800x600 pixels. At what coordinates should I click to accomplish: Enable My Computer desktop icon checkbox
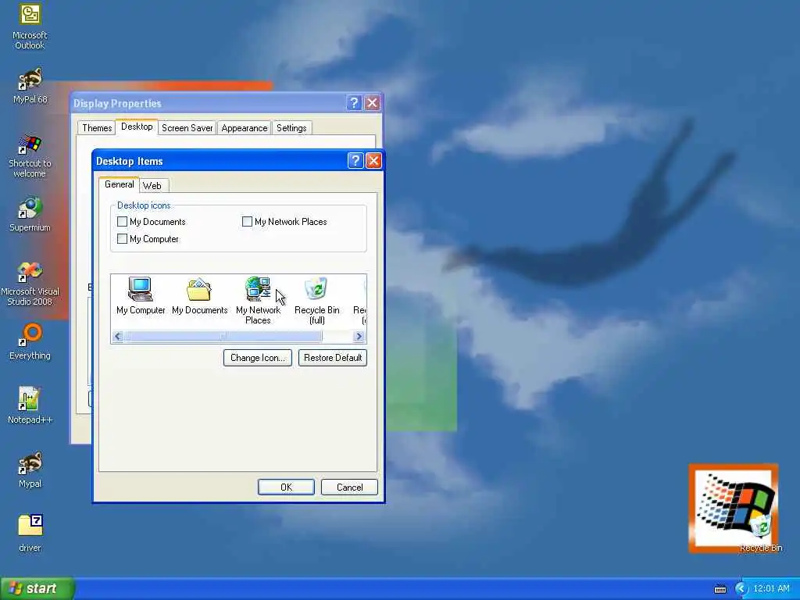pyautogui.click(x=122, y=239)
